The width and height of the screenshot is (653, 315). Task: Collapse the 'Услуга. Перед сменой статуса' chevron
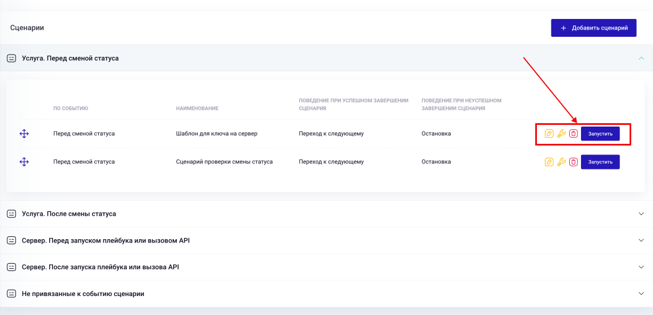click(641, 58)
